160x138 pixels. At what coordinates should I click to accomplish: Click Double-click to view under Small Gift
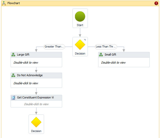coord(113,63)
